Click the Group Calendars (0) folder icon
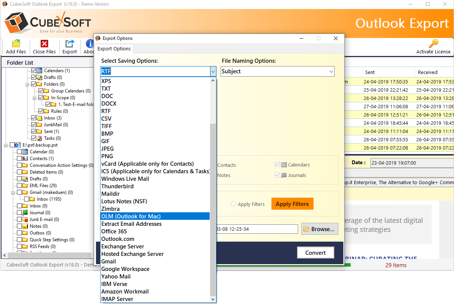Screen dimensions: 454x304 [47, 91]
